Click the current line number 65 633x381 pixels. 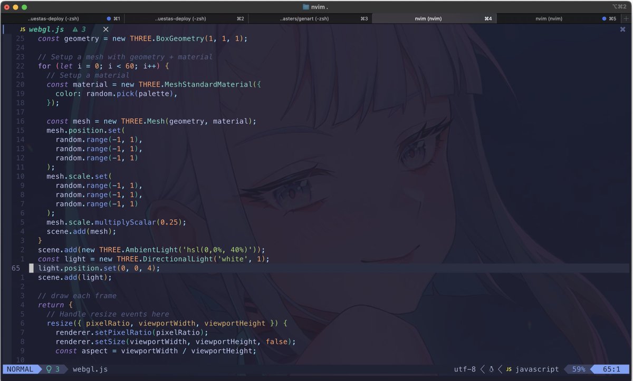coord(16,268)
